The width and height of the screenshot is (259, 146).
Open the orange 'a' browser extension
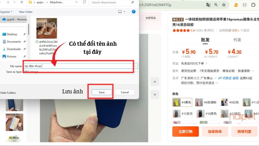coord(236,5)
